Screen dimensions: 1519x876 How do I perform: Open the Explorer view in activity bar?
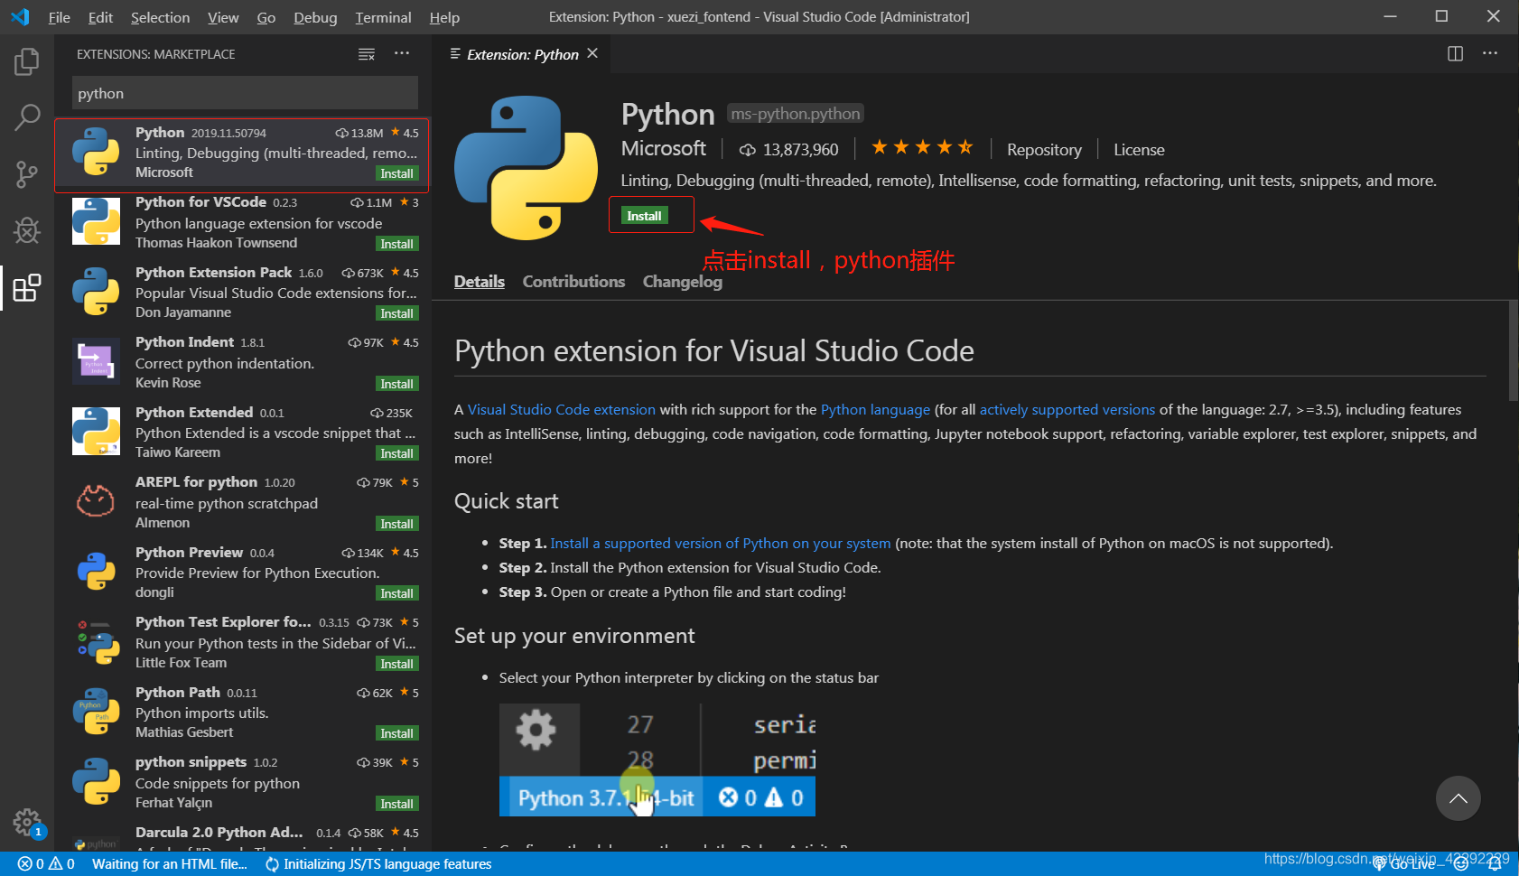point(27,62)
